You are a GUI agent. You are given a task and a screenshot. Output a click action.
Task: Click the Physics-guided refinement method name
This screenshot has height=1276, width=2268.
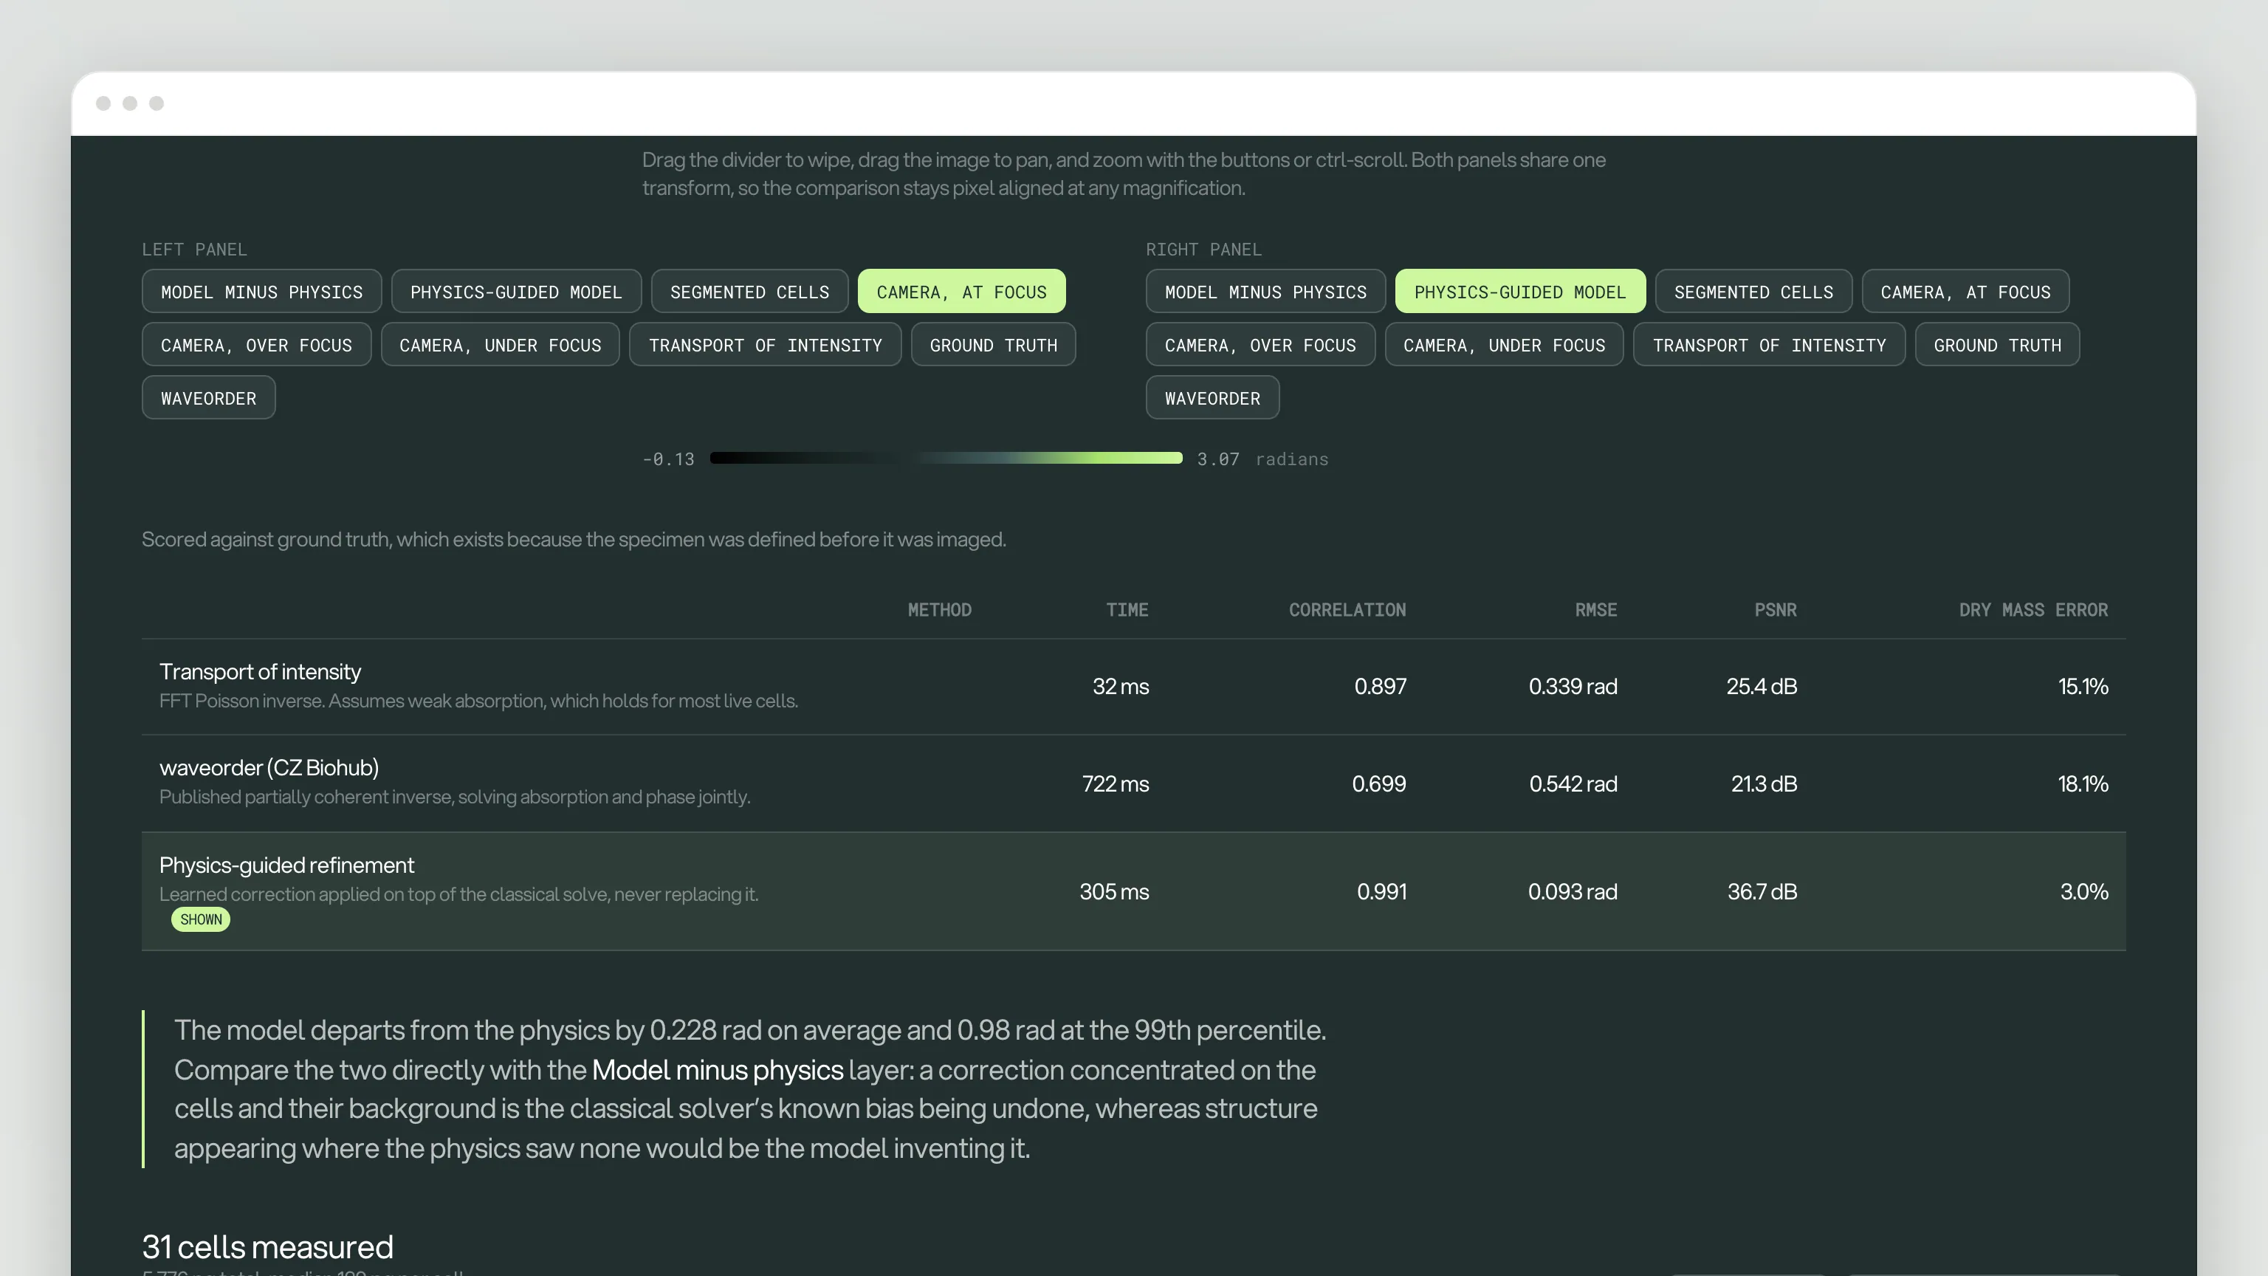point(286,865)
